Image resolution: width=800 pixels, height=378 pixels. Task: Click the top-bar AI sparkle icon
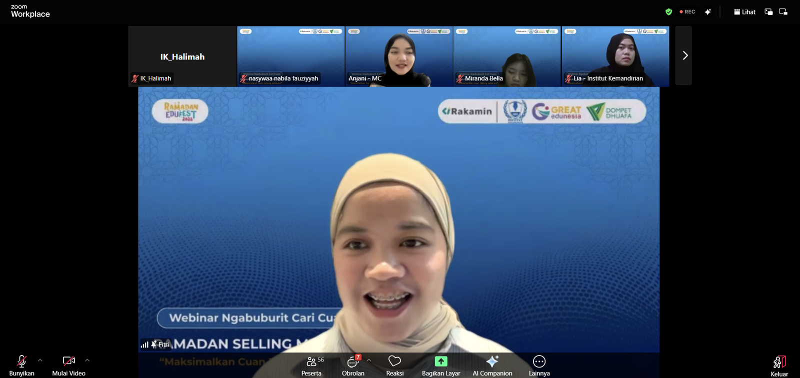[707, 12]
